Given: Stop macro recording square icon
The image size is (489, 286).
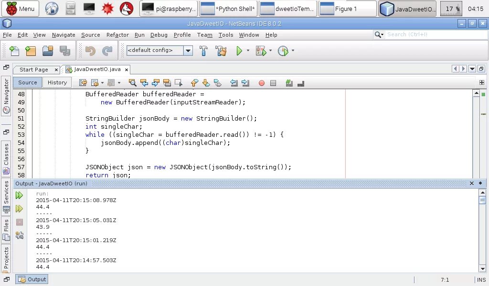Looking at the screenshot, I should coord(273,83).
